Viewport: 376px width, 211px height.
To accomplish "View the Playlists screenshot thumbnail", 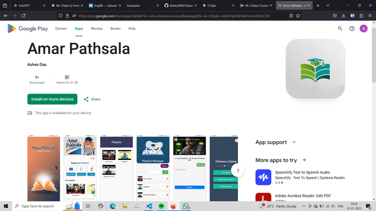I will pos(116,168).
